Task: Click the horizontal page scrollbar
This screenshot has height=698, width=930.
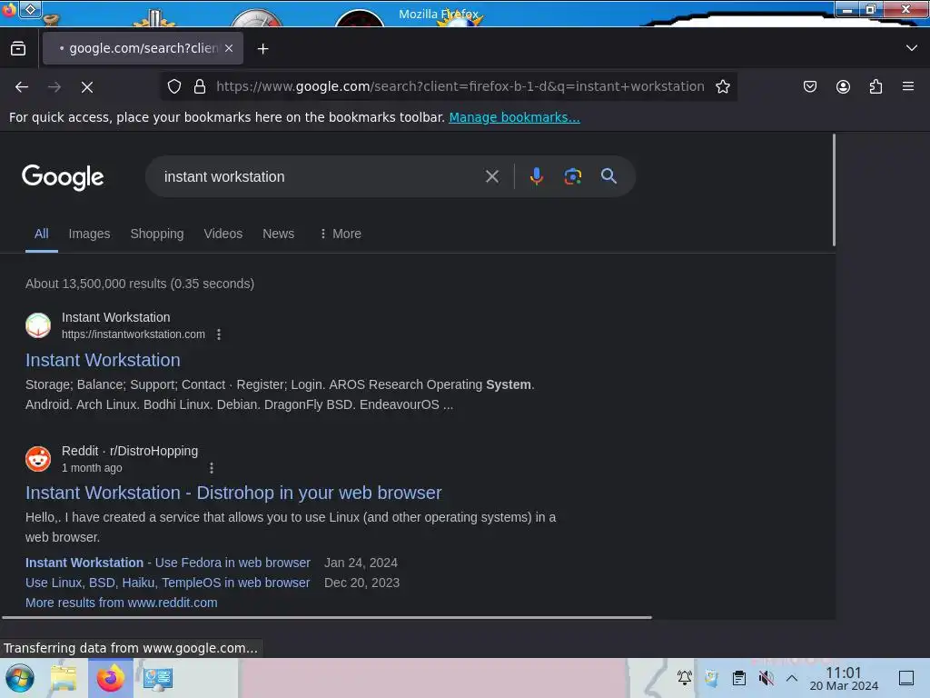Action: pos(327,618)
